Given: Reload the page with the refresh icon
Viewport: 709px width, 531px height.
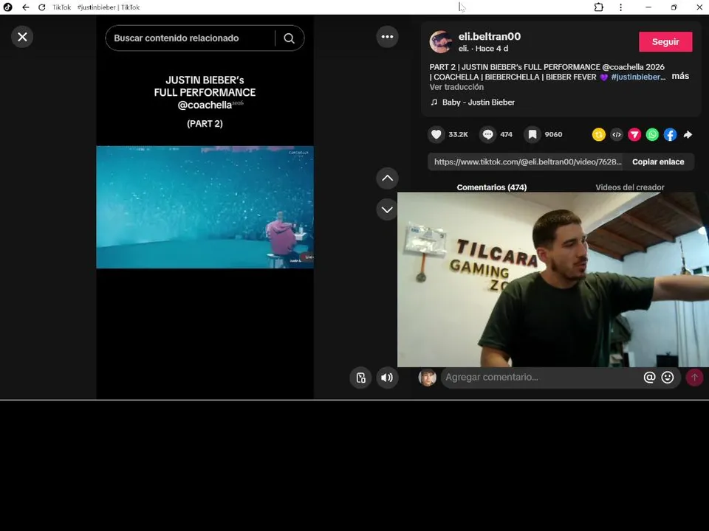Looking at the screenshot, I should click(42, 7).
